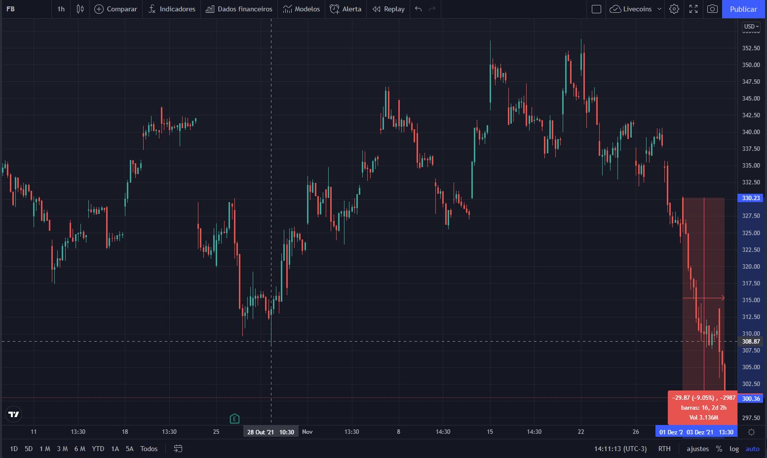This screenshot has height=458, width=767.
Task: Click the 308.87 crosshair price label
Action: tap(750, 341)
